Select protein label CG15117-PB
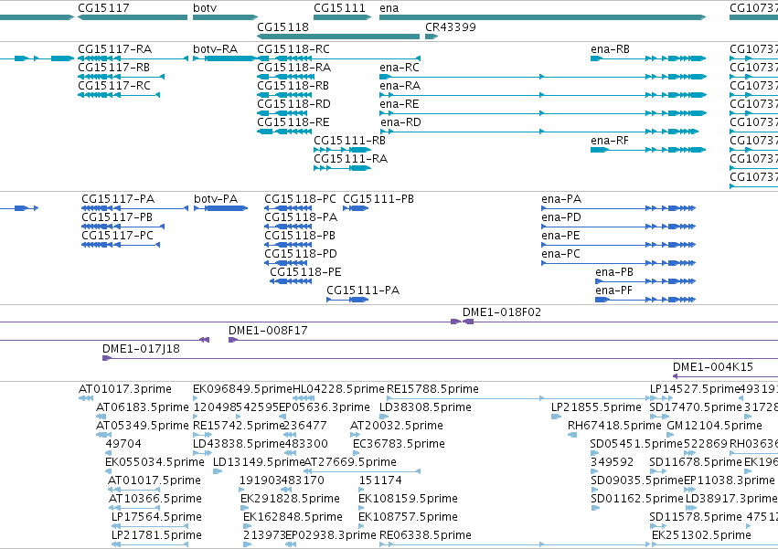This screenshot has height=549, width=778. (117, 217)
